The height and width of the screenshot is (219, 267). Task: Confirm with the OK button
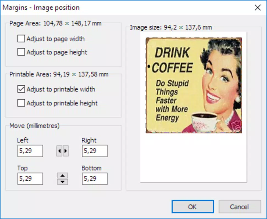pos(193,207)
